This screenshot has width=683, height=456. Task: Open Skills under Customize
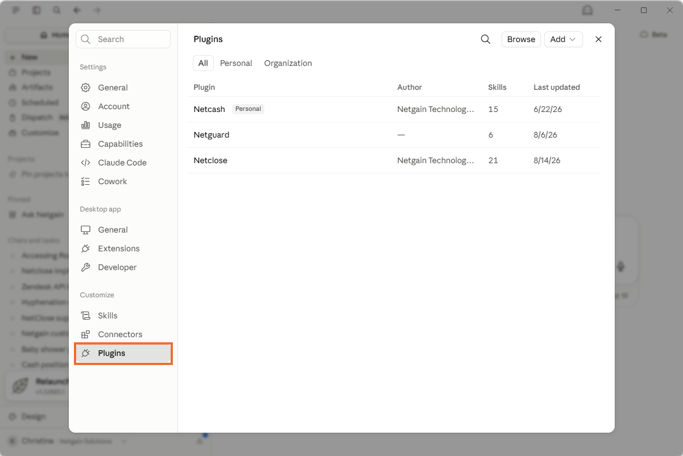pyautogui.click(x=123, y=316)
